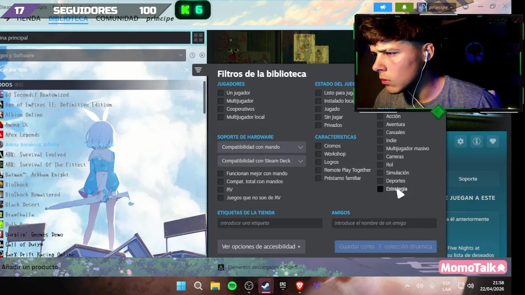Click the favorite heart icon
The height and width of the screenshot is (295, 525).
(x=493, y=141)
